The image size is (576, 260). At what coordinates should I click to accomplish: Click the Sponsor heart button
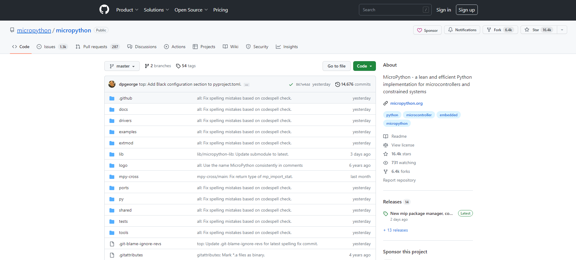pyautogui.click(x=427, y=30)
